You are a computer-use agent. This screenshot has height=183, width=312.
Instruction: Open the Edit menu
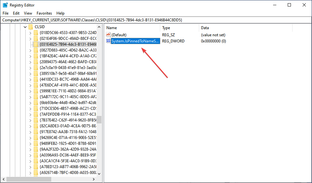[16, 13]
